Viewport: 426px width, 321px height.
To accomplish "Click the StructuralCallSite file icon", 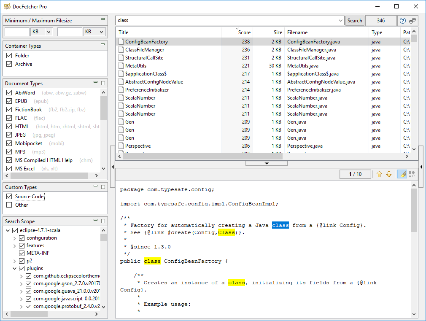I will pyautogui.click(x=121, y=58).
